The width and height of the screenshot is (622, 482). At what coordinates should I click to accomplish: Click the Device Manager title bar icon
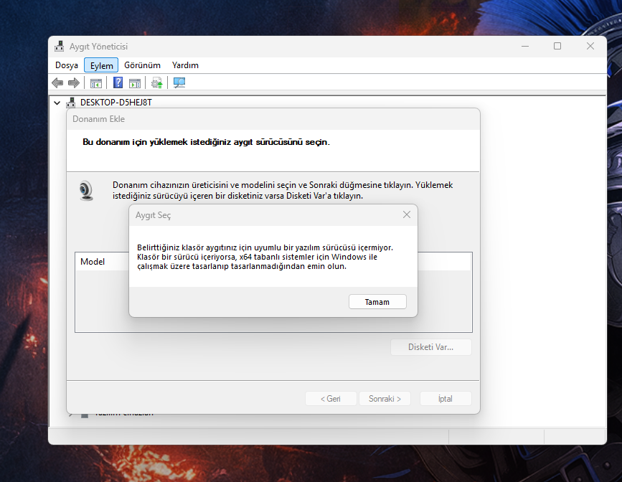pyautogui.click(x=59, y=47)
